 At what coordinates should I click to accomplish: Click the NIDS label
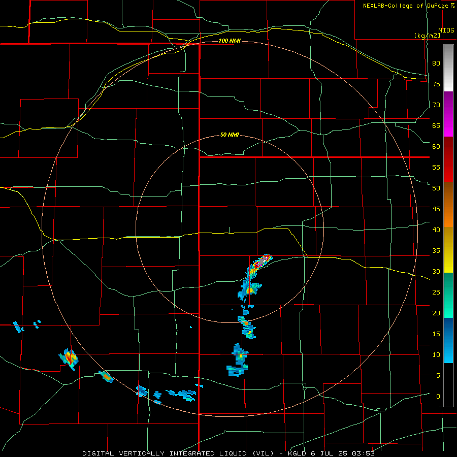(446, 30)
